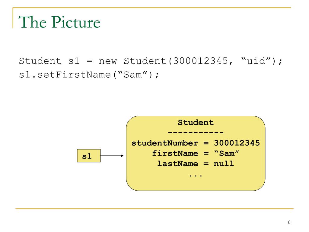This screenshot has width=309, height=232.
Task: Click the 300012345 value inside the Student box
Action: point(237,143)
